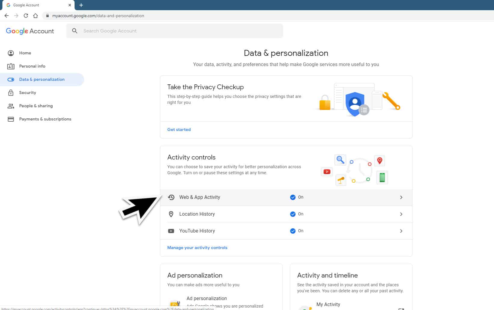
Task: Close the Google Account tab
Action: click(69, 5)
